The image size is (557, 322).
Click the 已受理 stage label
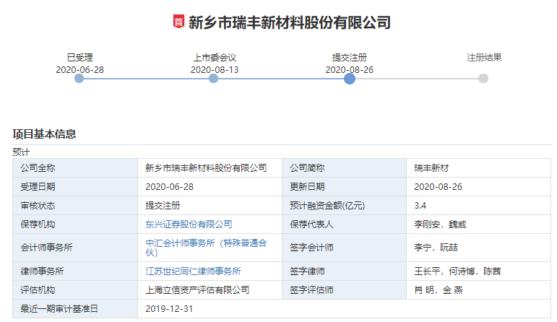pos(79,58)
